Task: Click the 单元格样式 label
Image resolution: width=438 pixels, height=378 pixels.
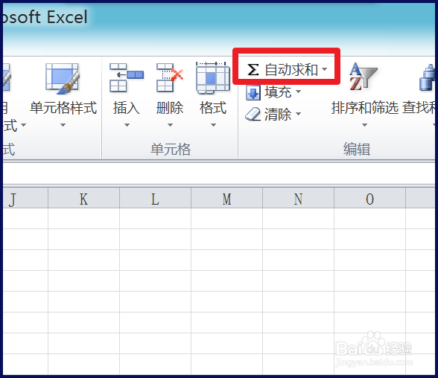Action: pyautogui.click(x=63, y=108)
